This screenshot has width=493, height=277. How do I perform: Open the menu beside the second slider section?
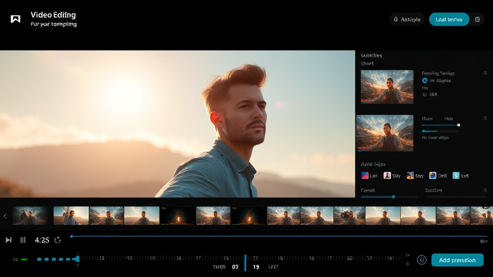(485, 118)
